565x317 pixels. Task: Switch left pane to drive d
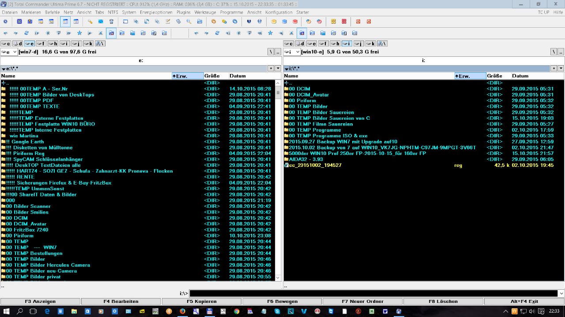(x=18, y=44)
